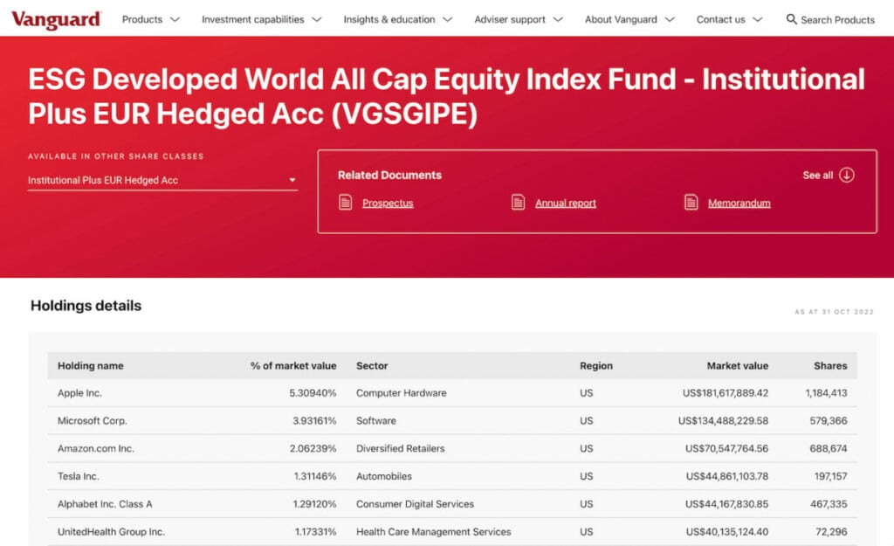Click the Prospectus document icon
The height and width of the screenshot is (546, 894).
[x=345, y=202]
